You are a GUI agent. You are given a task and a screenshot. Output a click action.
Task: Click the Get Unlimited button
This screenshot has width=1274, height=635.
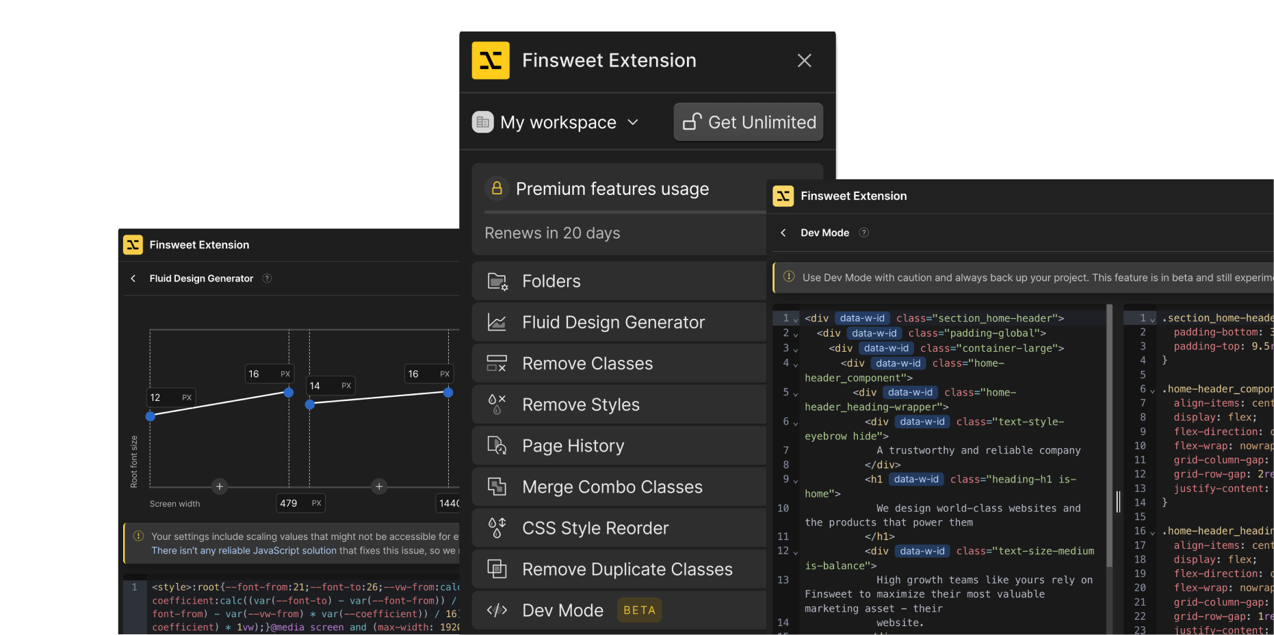click(x=749, y=122)
